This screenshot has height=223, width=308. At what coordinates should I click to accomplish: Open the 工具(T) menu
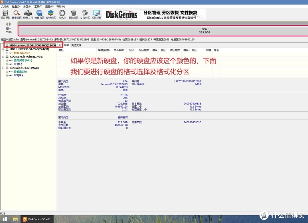pyautogui.click(x=38, y=7)
